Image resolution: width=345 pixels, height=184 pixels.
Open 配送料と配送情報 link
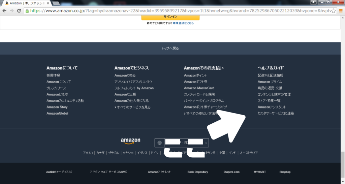point(271,75)
